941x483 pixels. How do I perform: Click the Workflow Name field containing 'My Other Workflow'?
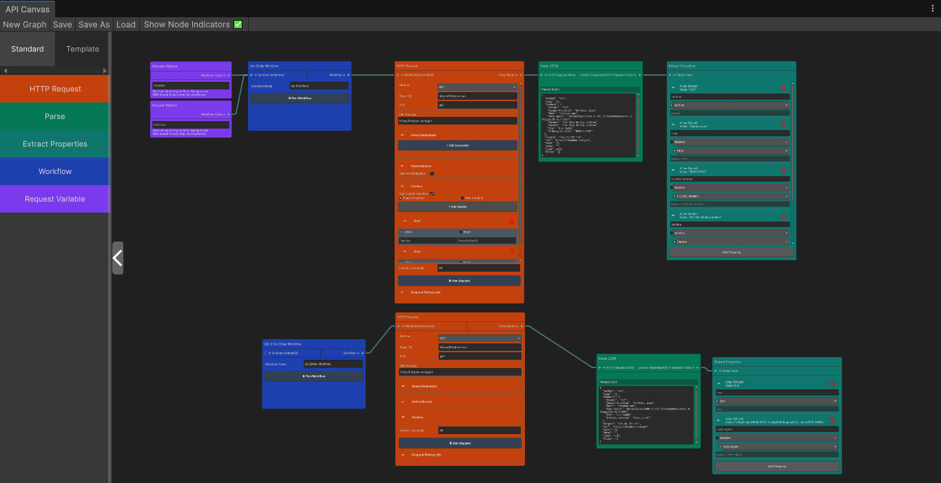pos(333,364)
